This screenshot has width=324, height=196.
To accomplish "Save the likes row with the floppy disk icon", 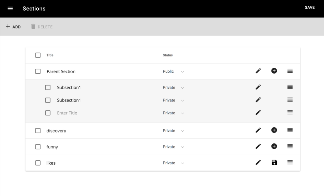I will [274, 162].
